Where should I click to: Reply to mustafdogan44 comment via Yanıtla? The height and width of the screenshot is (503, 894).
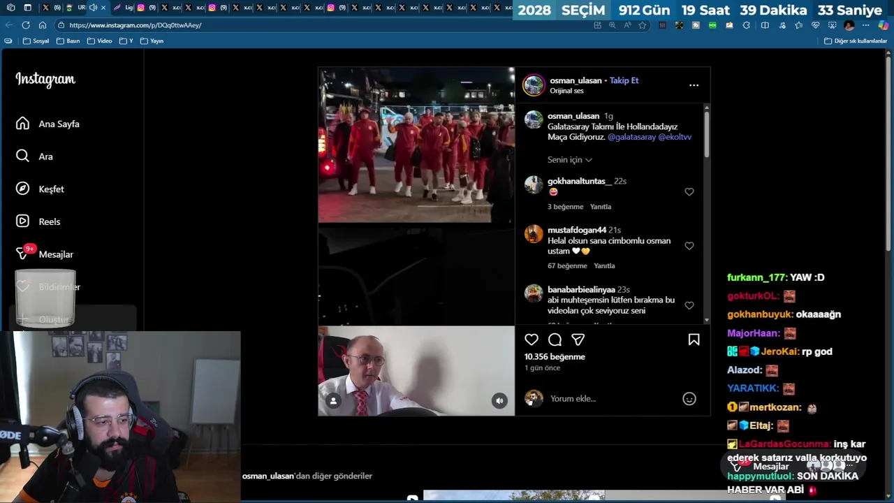click(x=604, y=266)
